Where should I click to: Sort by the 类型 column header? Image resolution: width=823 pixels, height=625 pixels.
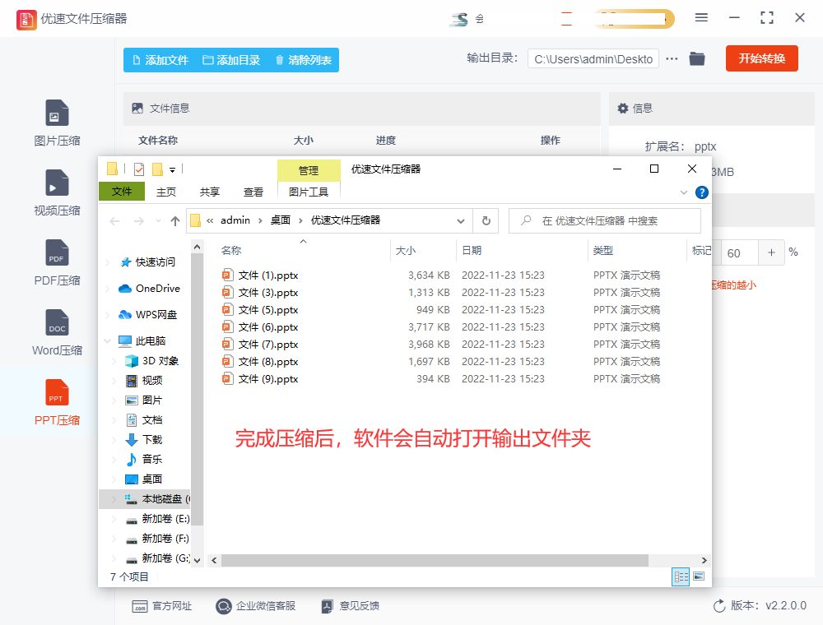point(602,251)
